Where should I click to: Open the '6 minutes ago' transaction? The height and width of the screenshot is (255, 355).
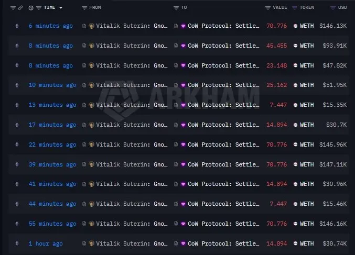click(50, 26)
